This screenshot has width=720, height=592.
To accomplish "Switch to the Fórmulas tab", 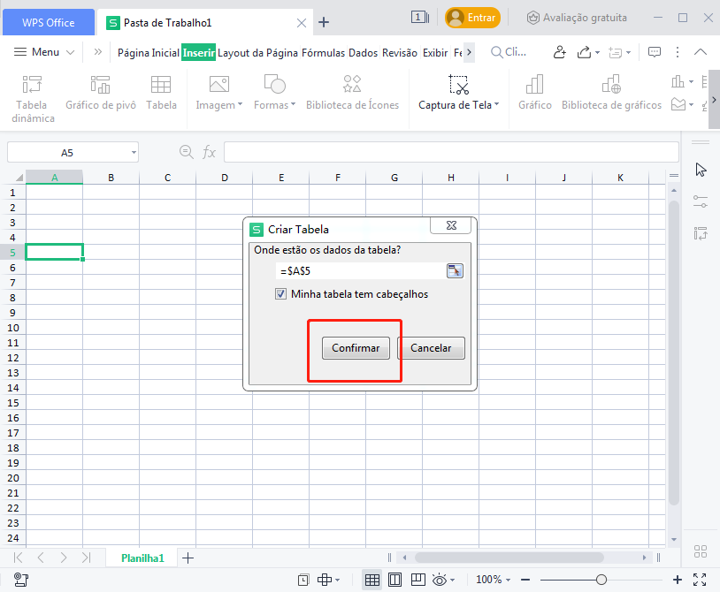I will tap(324, 52).
